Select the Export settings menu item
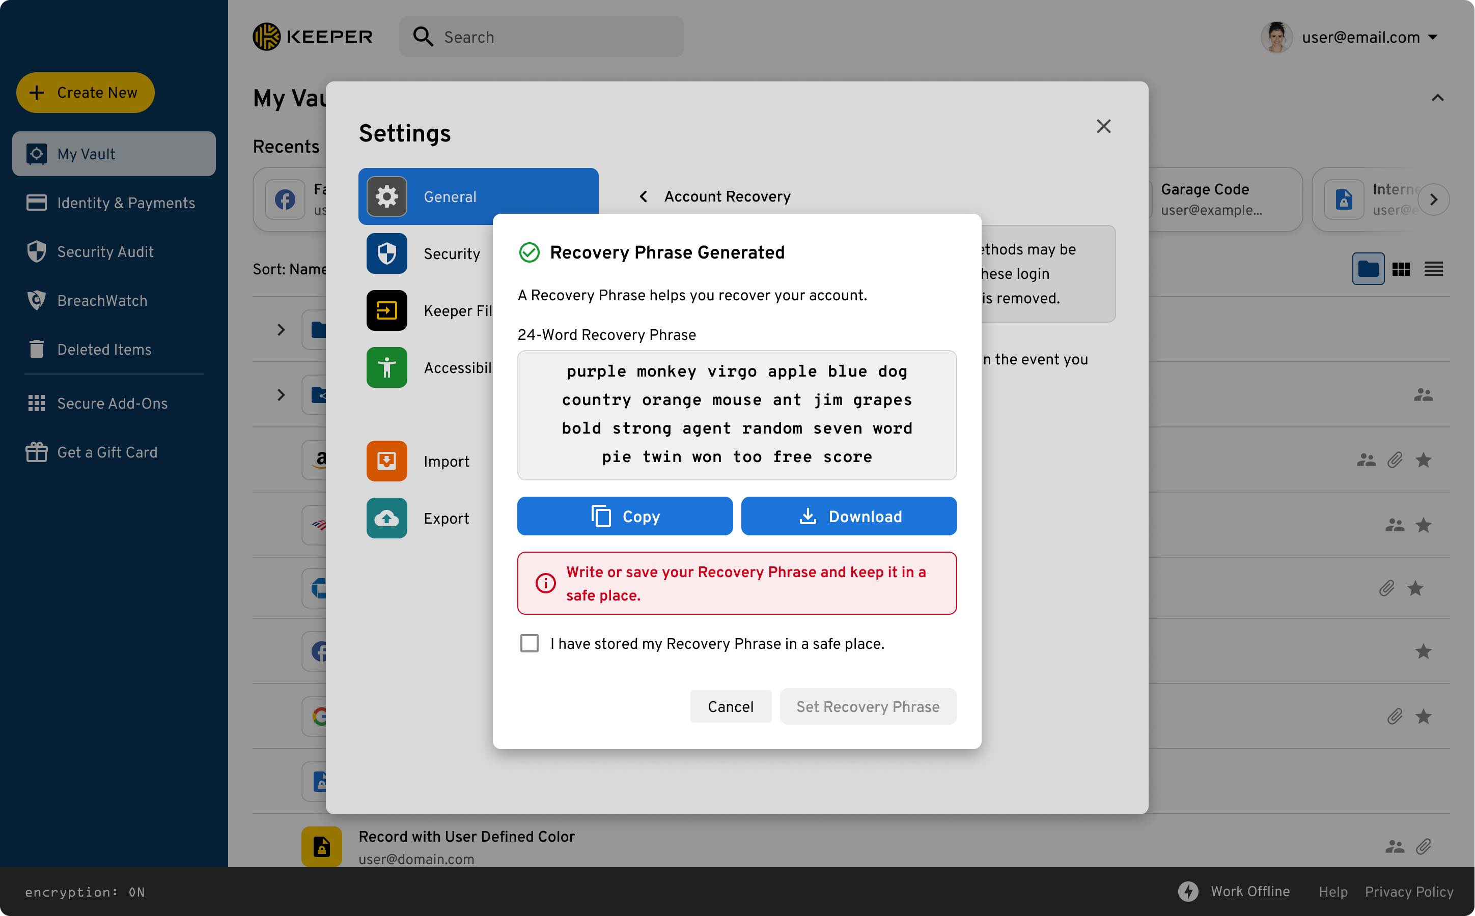 click(446, 519)
